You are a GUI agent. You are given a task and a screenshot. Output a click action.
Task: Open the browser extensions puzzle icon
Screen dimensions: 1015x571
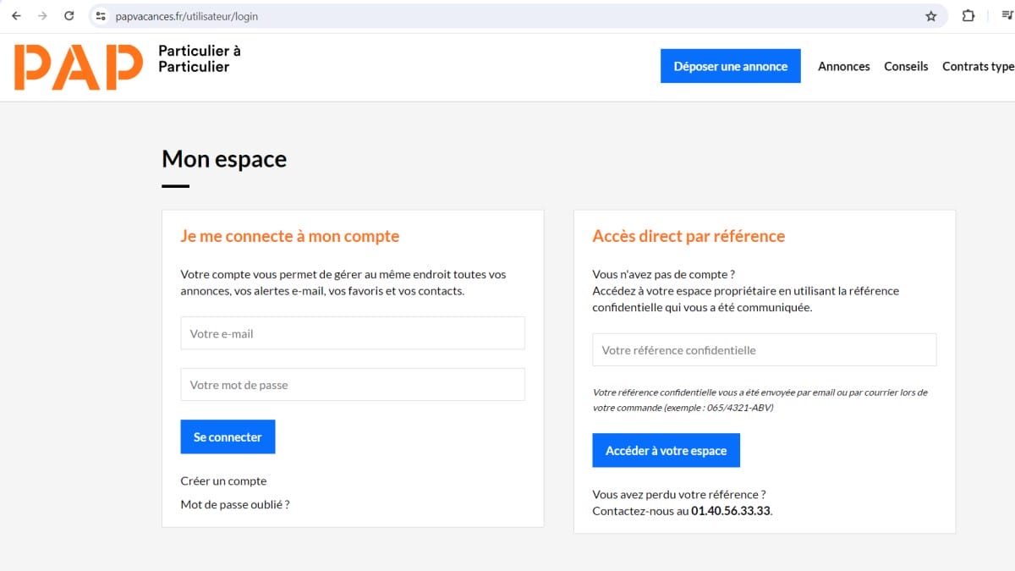968,16
